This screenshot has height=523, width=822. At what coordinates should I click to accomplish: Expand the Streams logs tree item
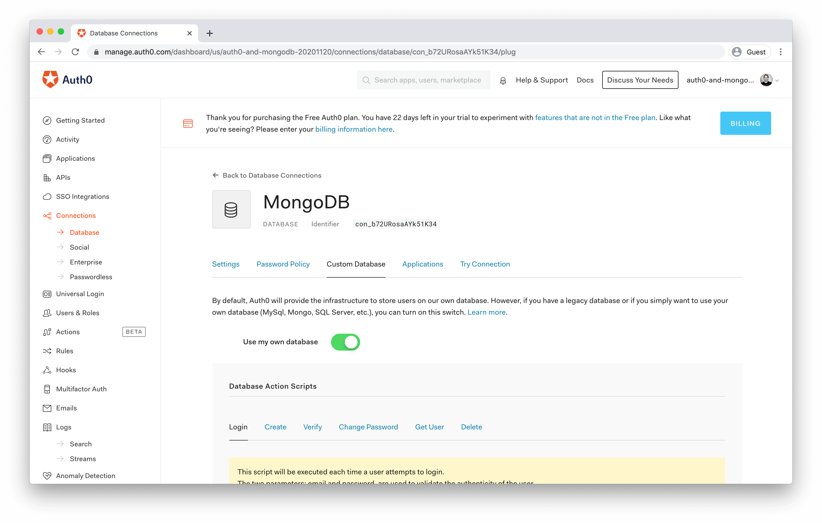click(x=83, y=459)
